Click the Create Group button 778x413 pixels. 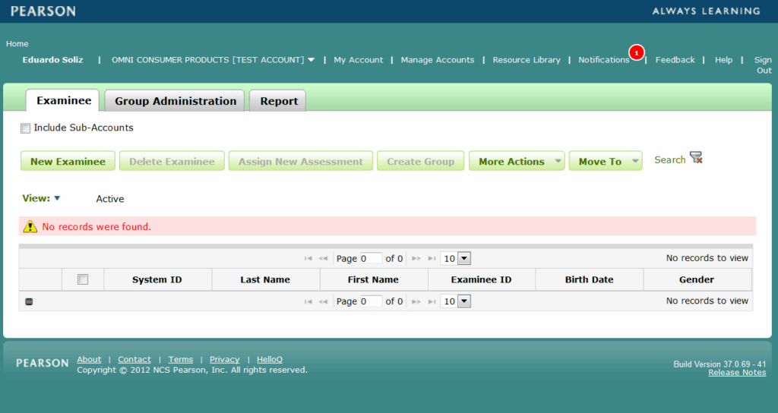tap(420, 161)
